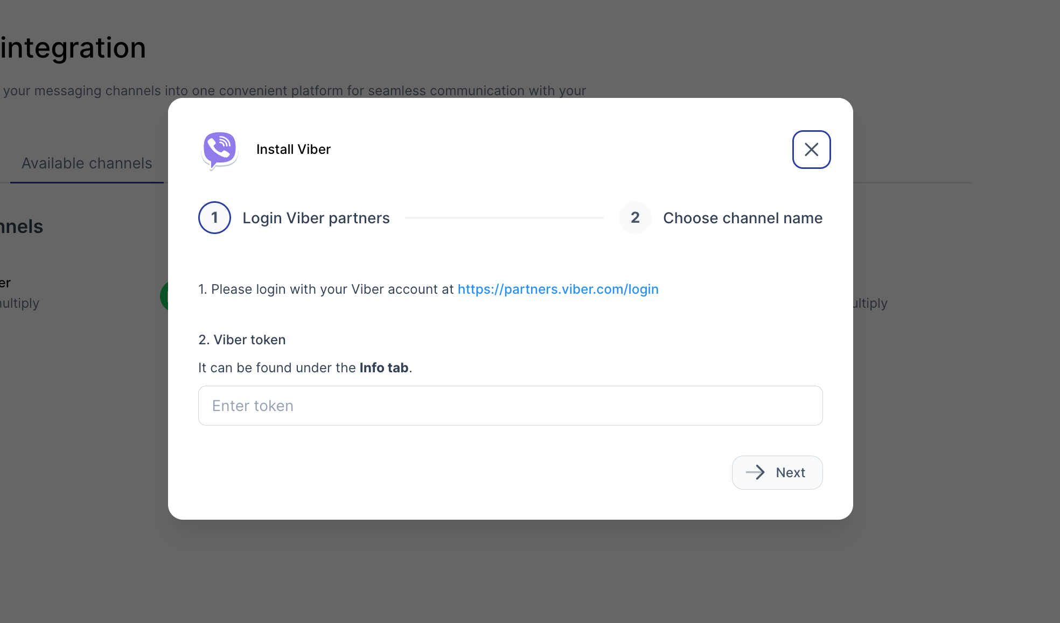Close the Install Viber dialog
This screenshot has width=1060, height=623.
(x=811, y=150)
